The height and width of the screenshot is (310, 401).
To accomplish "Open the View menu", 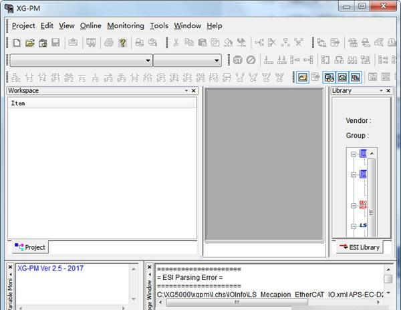I will click(66, 26).
